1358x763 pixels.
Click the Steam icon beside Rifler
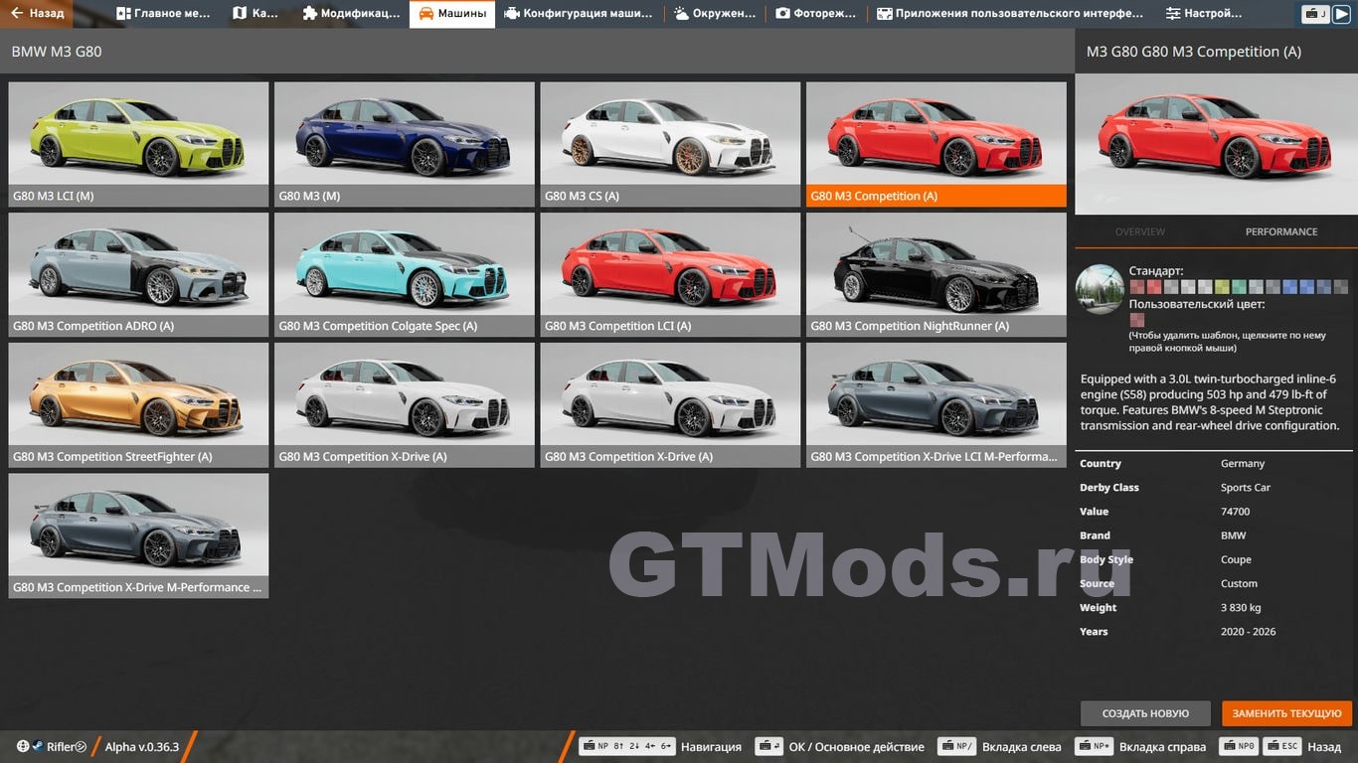pos(38,746)
